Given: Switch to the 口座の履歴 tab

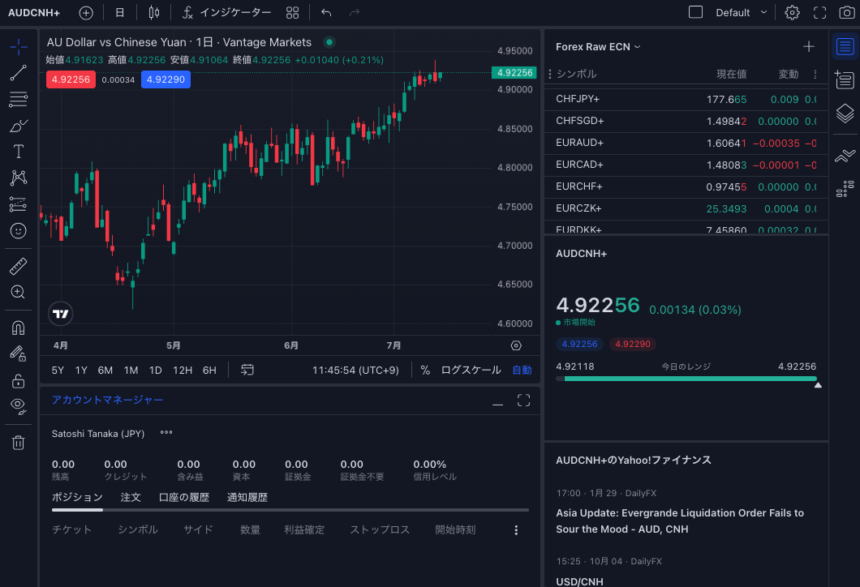Looking at the screenshot, I should pos(183,498).
